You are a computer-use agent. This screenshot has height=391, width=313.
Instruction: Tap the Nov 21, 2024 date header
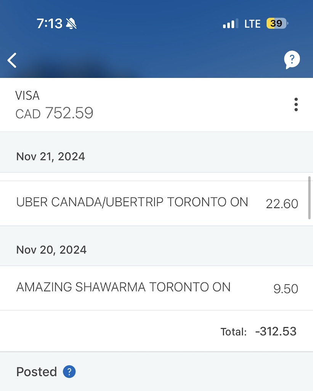50,156
